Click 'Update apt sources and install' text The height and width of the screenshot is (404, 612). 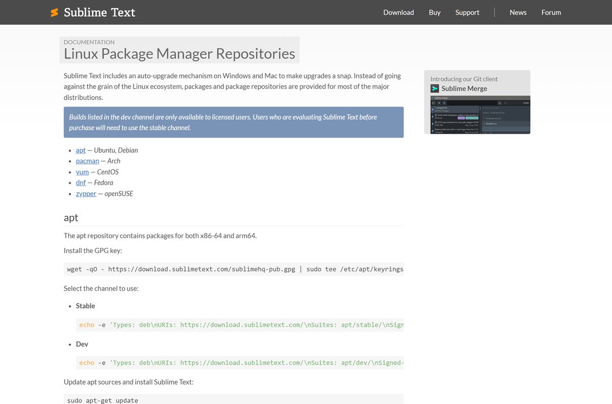click(x=129, y=382)
